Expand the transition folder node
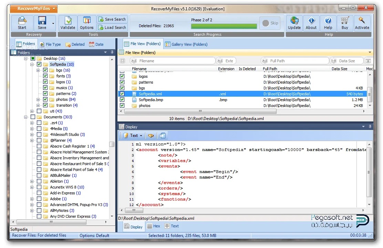This screenshot has width=383, height=248. [x=38, y=105]
